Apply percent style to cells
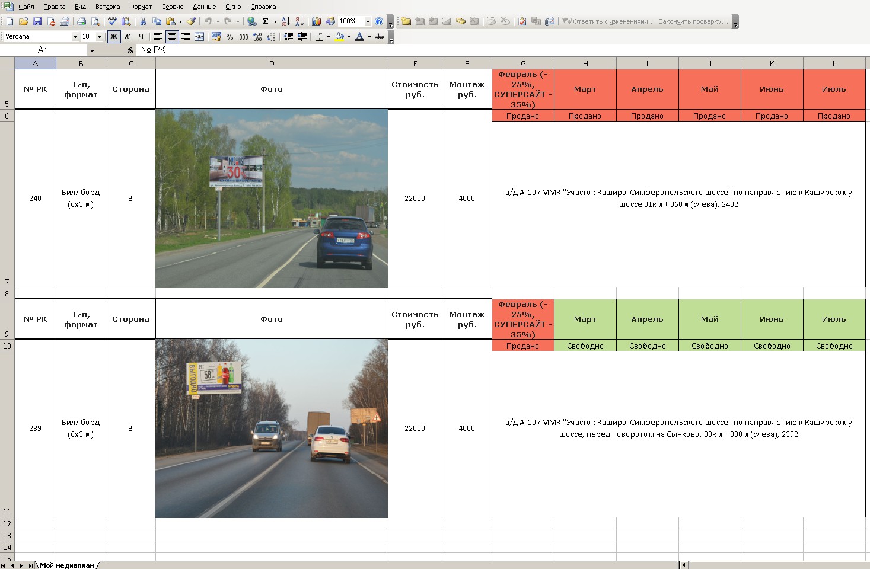The height and width of the screenshot is (569, 870). point(230,37)
